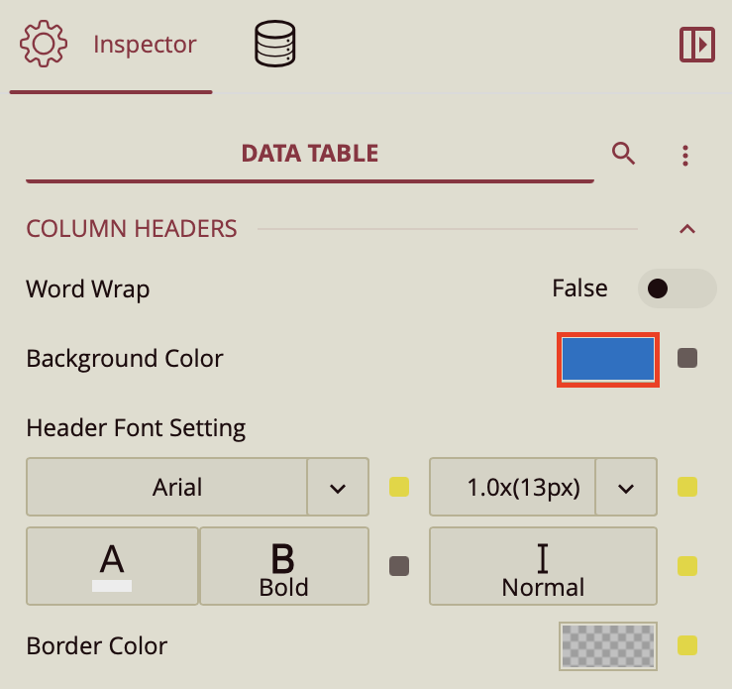Click the Normal italic style button
Viewport: 732px width, 689px height.
pyautogui.click(x=543, y=566)
